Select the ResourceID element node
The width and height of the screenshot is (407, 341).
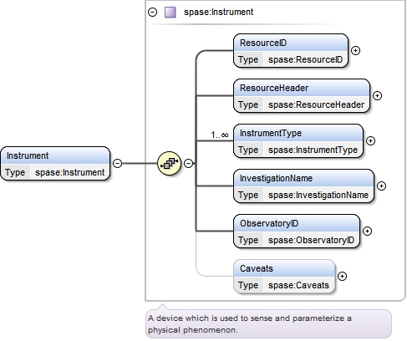click(x=291, y=51)
